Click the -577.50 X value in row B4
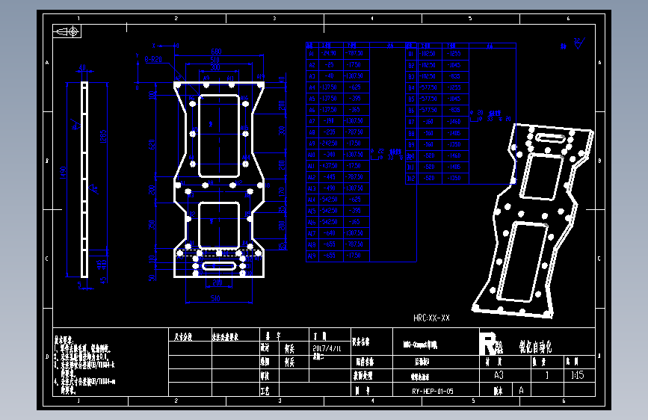This screenshot has height=420, width=648. tap(428, 87)
